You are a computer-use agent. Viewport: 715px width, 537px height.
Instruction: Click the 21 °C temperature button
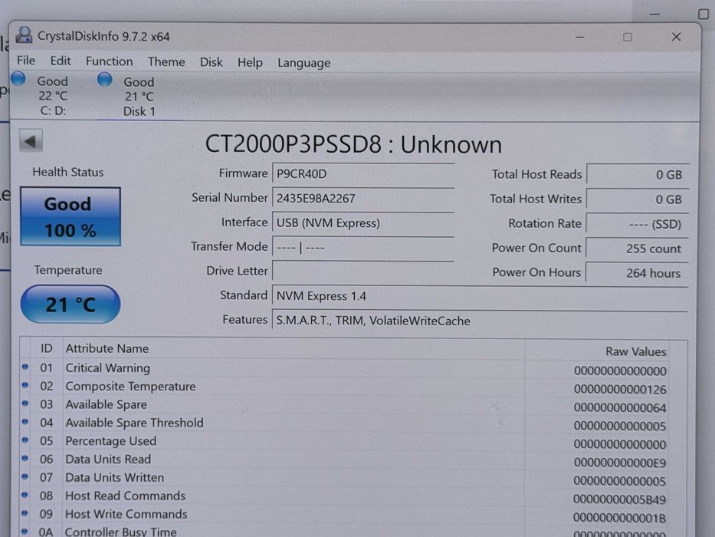click(x=71, y=305)
